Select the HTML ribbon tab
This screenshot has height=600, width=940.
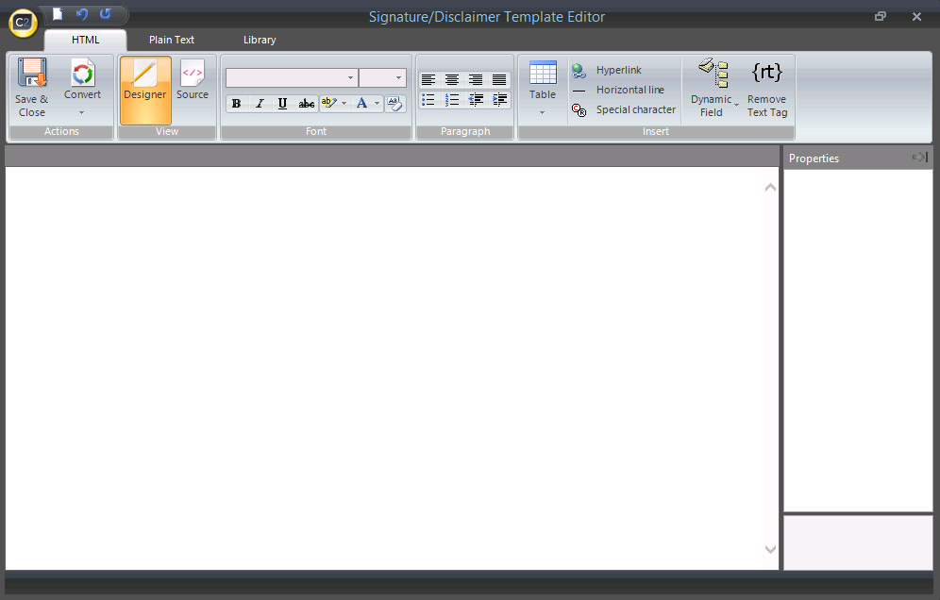tap(86, 40)
